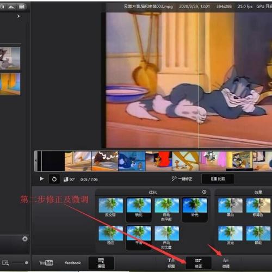This screenshot has width=272, height=272.
Task: Click the filmstrip left trim handle
Action: 36,161
